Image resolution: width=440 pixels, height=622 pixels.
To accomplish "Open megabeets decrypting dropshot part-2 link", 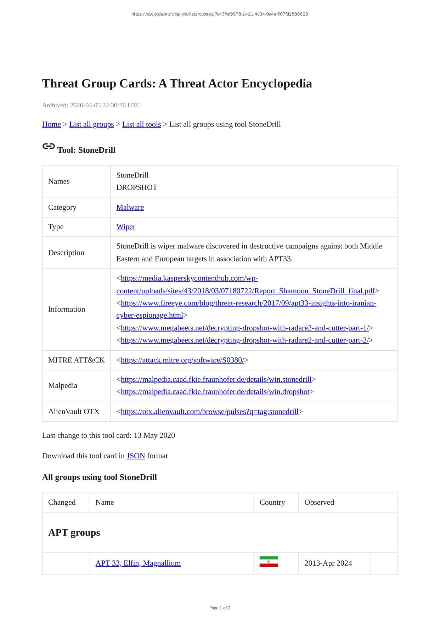I will pyautogui.click(x=244, y=340).
